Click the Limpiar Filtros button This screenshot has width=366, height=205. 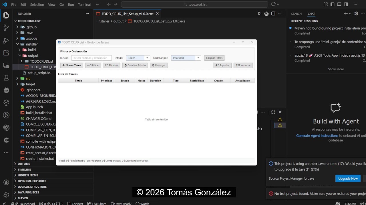click(x=214, y=58)
